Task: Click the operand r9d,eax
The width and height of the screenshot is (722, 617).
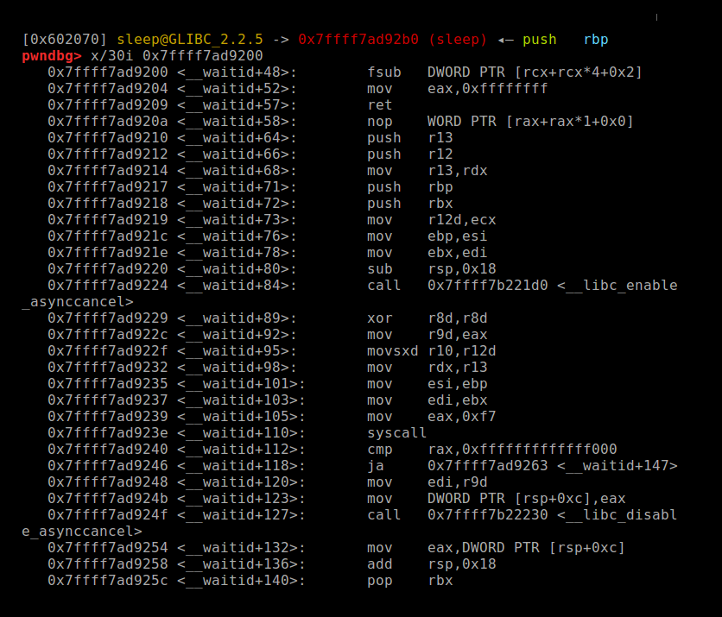Action: pyautogui.click(x=457, y=335)
